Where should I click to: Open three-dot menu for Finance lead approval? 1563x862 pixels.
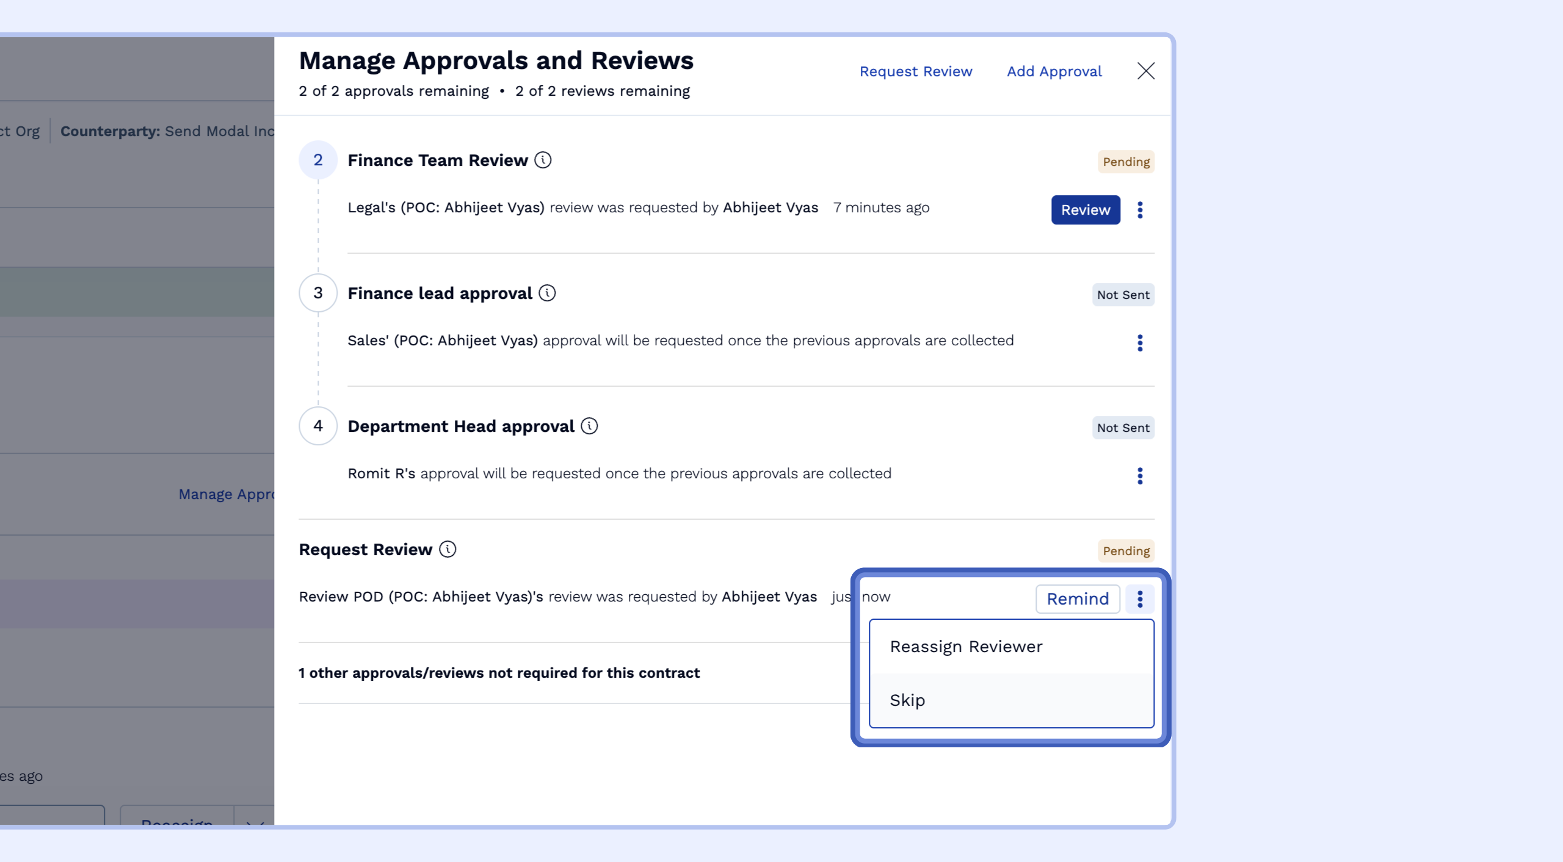1139,343
